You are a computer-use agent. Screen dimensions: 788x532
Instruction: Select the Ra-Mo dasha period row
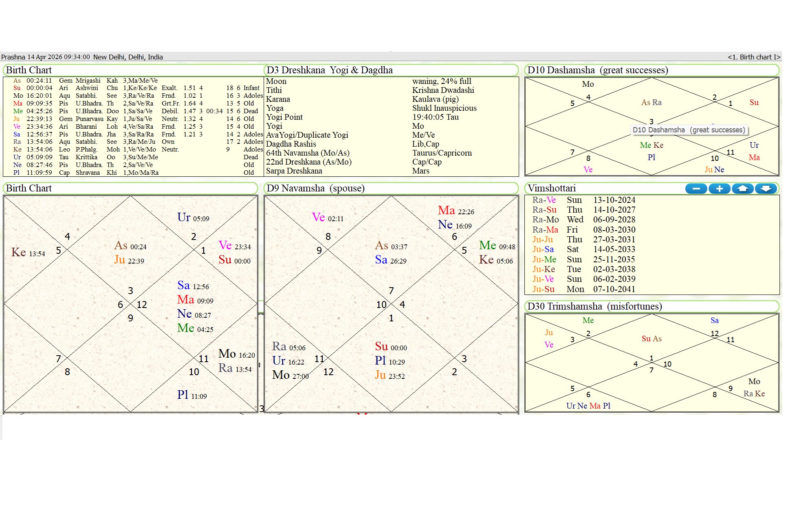(546, 220)
